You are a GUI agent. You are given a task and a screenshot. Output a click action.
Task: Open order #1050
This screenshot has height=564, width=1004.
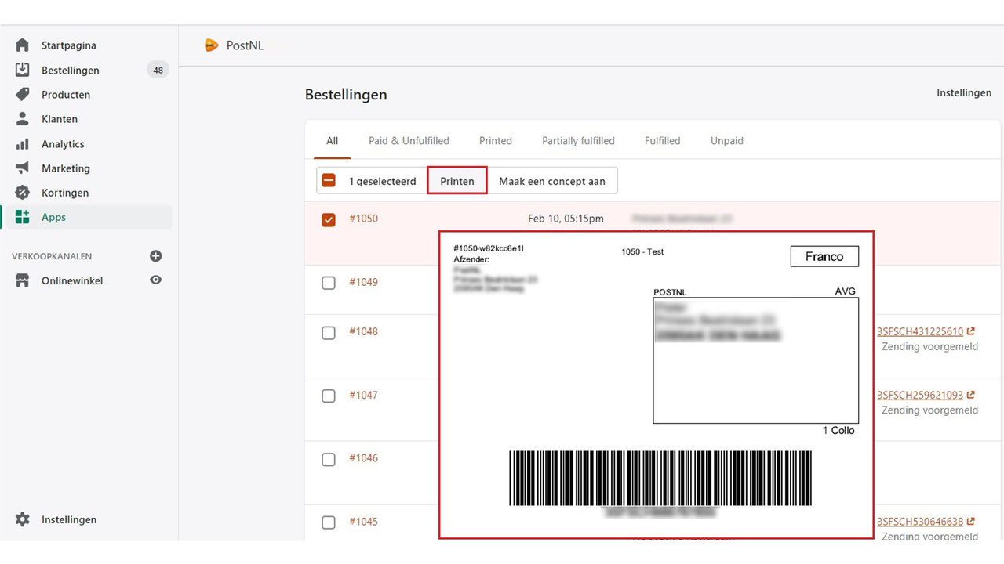click(363, 219)
